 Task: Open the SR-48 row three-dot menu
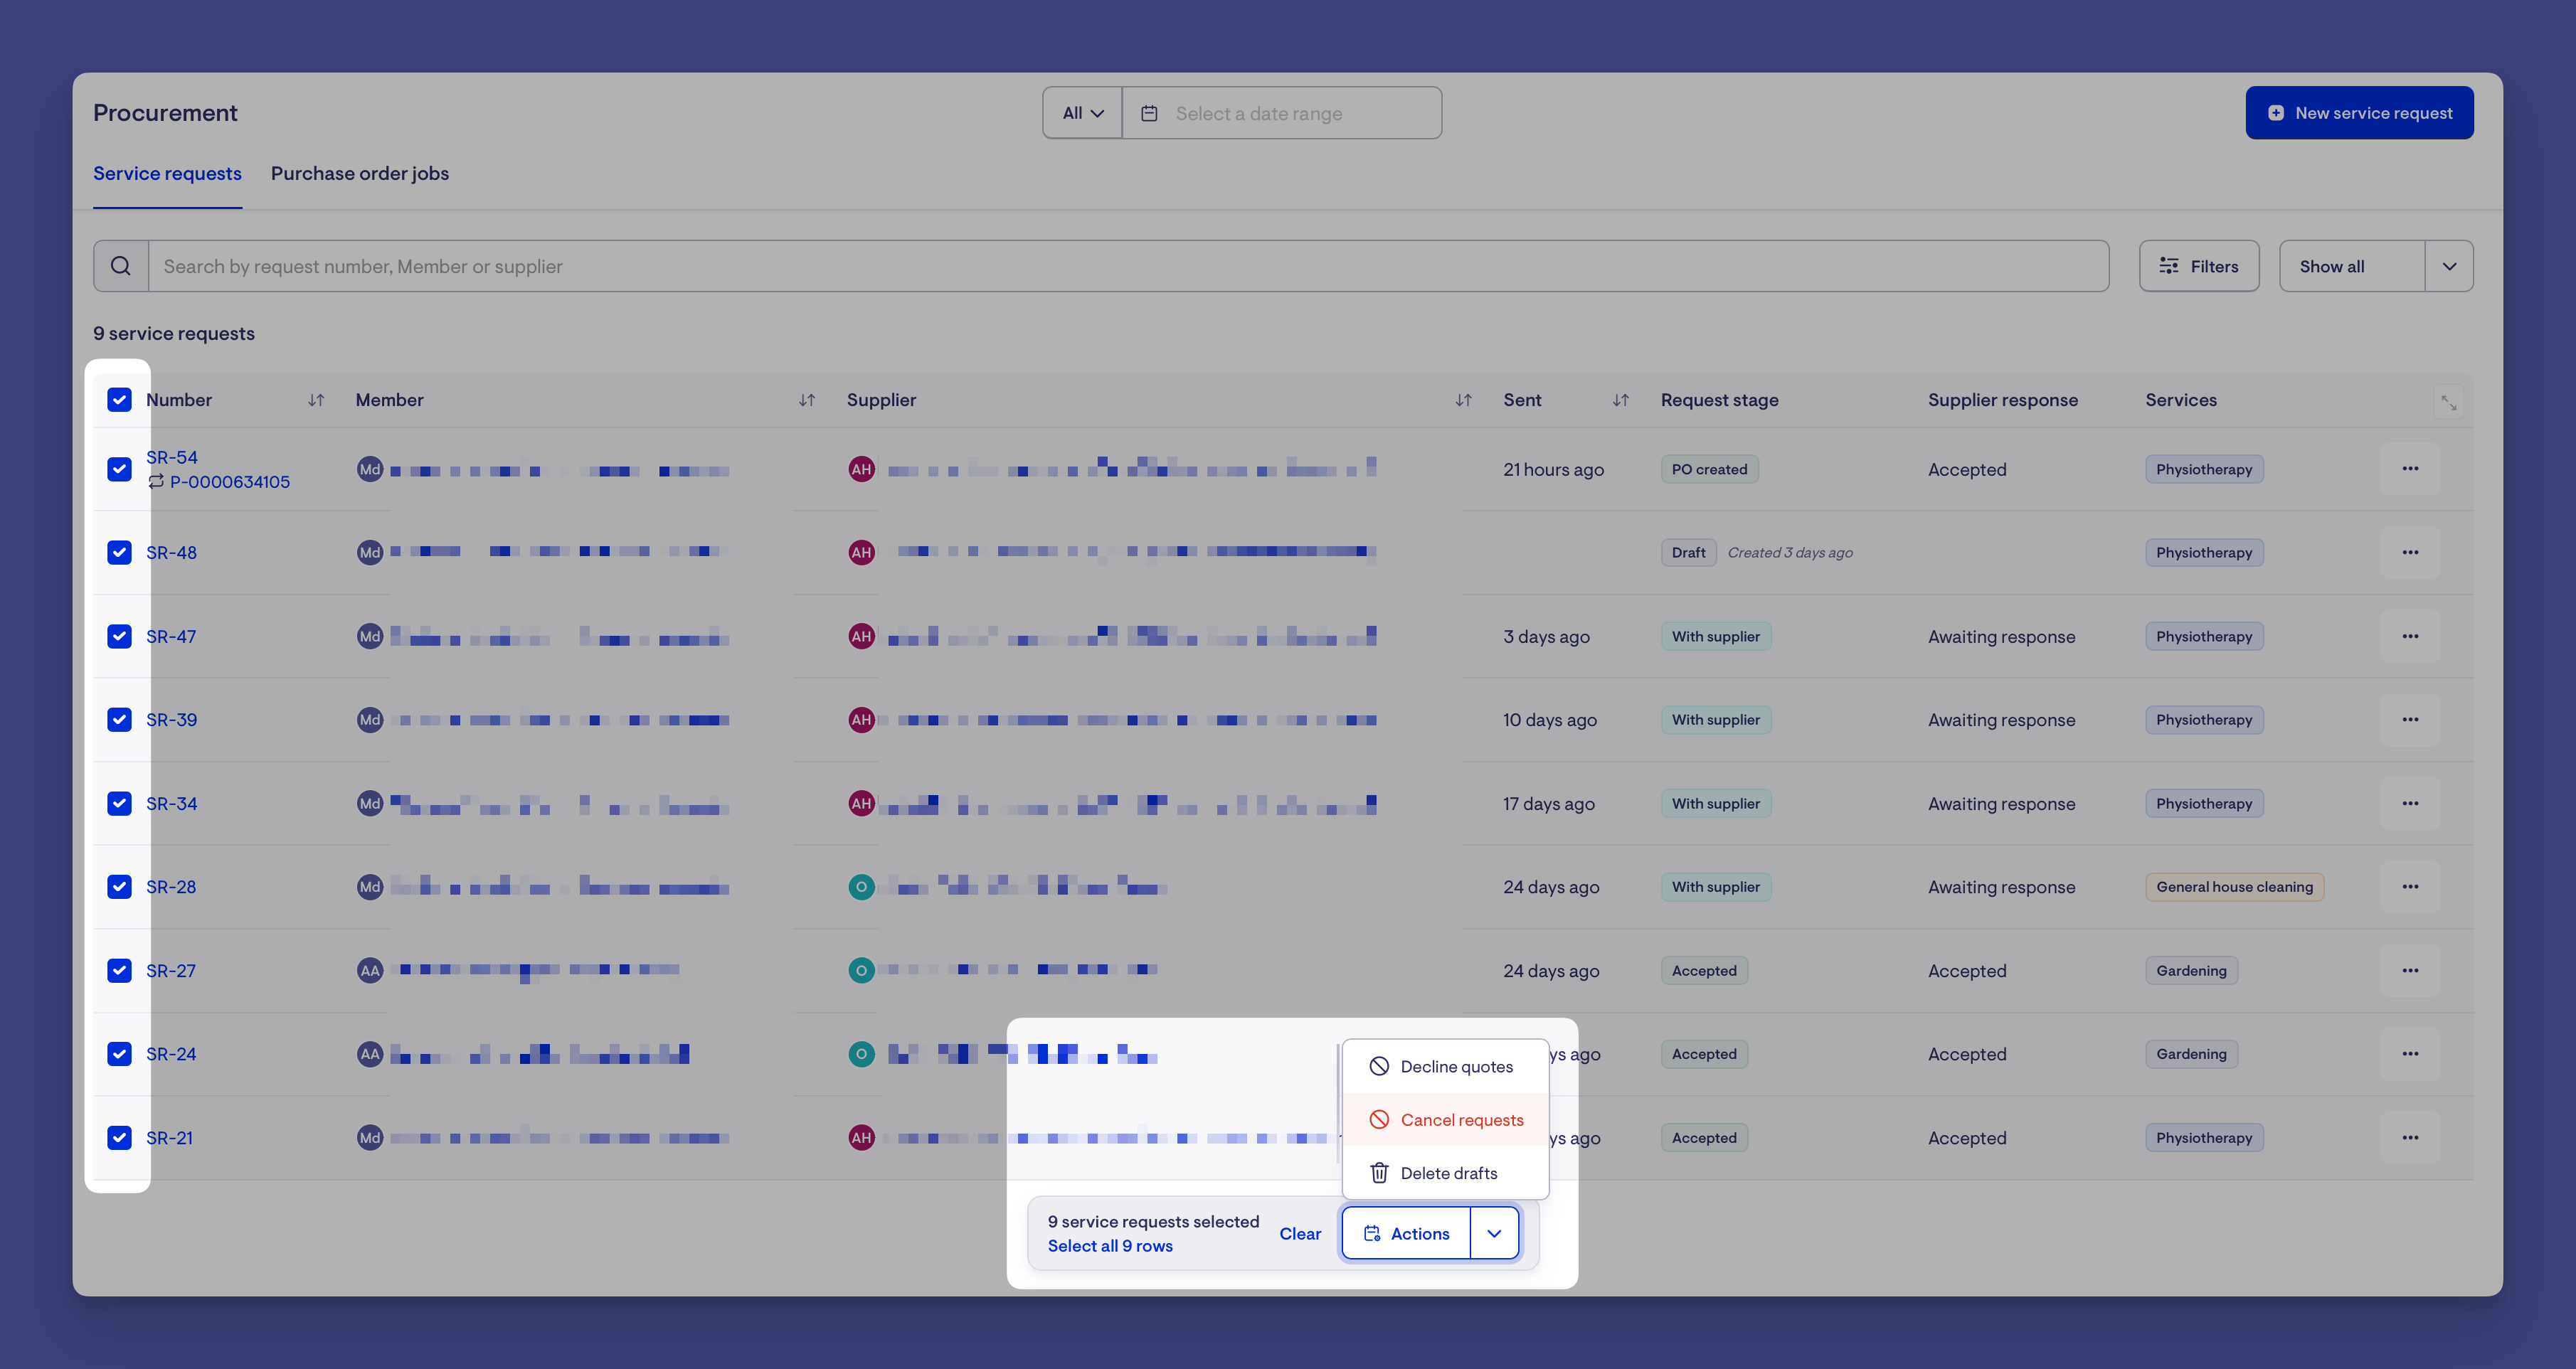[x=2410, y=552]
